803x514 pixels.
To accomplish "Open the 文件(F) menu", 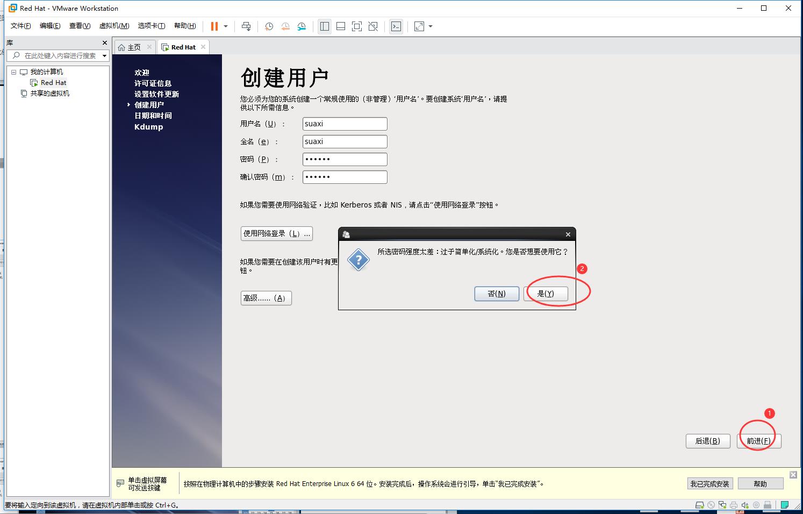I will 20,26.
